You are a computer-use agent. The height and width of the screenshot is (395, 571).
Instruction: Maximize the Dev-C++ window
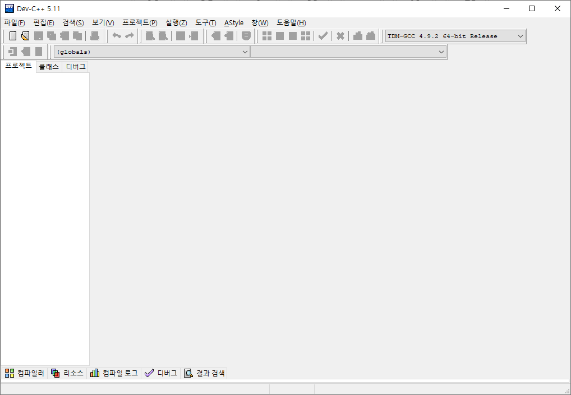click(x=532, y=8)
